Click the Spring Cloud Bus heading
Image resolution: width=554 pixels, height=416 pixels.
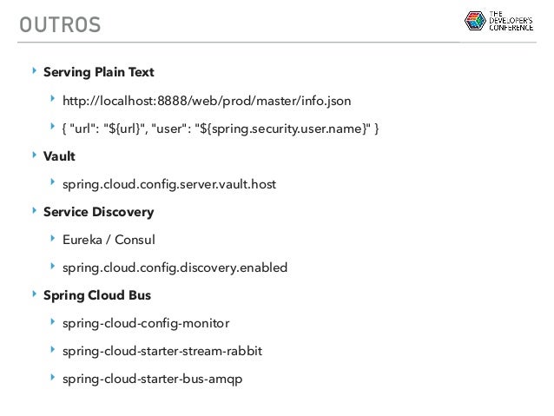(x=97, y=295)
